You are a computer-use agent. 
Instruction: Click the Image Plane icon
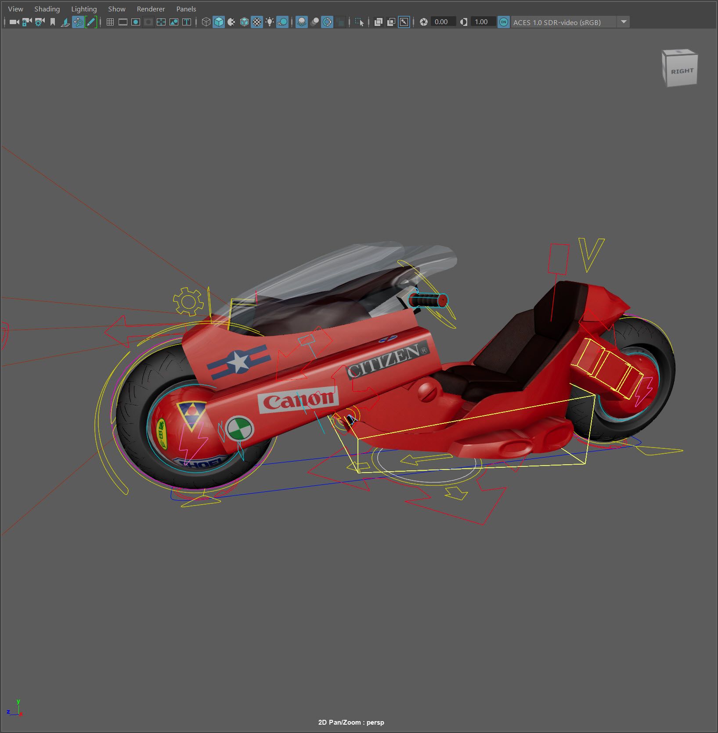[65, 22]
